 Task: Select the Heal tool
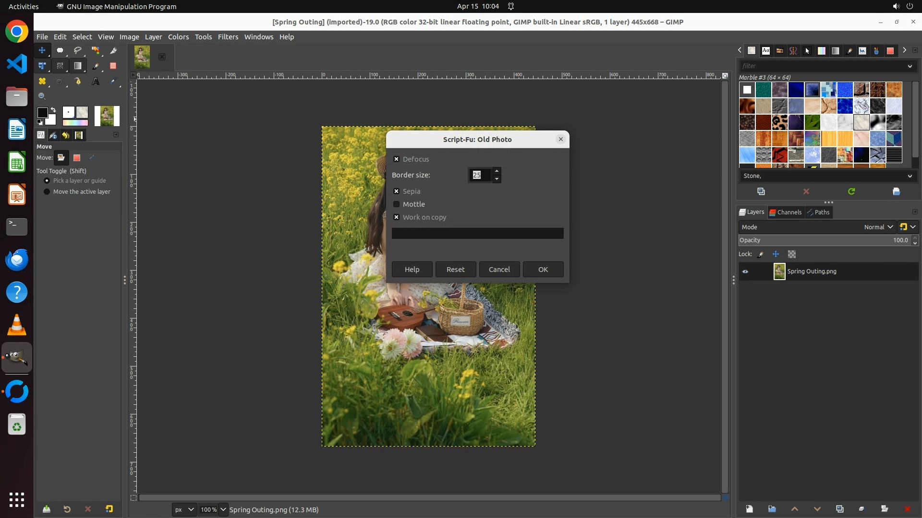(x=42, y=82)
